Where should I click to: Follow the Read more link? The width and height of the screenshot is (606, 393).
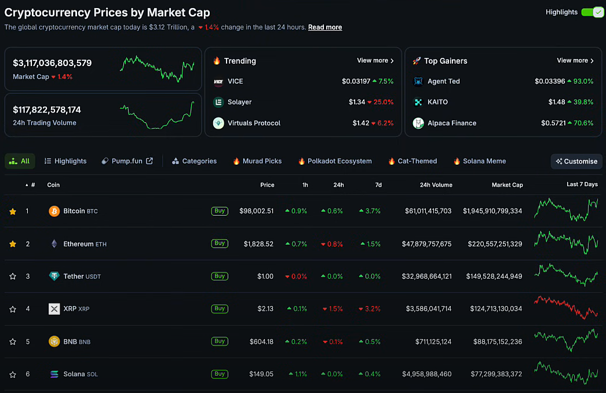(325, 27)
